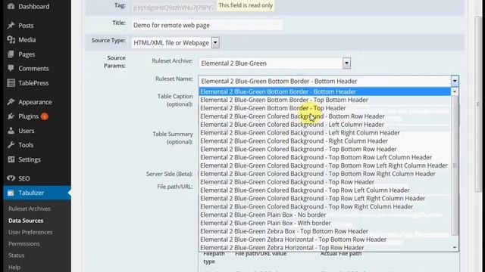485x272 pixels.
Task: Select Colored Background - Top Row Right Column Header
Action: pos(325,206)
